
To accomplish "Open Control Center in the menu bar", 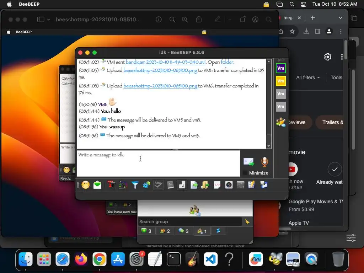I will click(x=304, y=4).
